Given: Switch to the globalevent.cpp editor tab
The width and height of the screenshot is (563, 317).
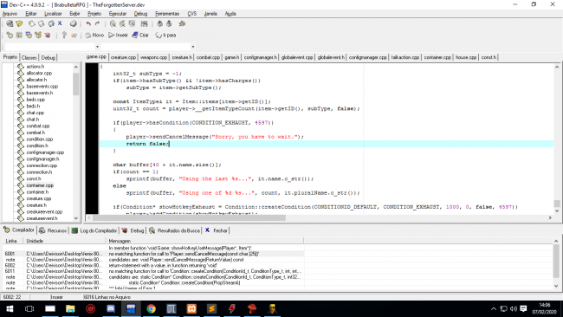Looking at the screenshot, I should [297, 57].
